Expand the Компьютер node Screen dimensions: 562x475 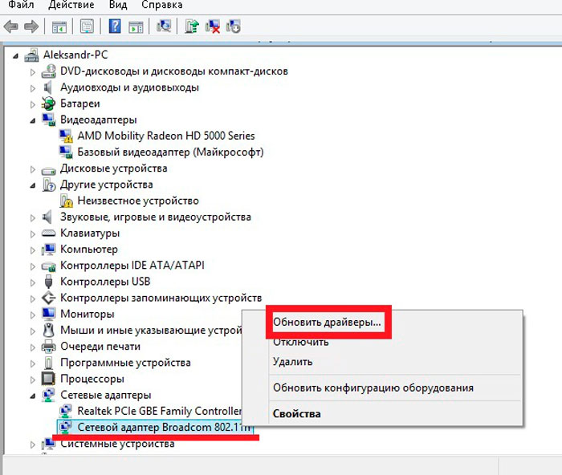(33, 250)
